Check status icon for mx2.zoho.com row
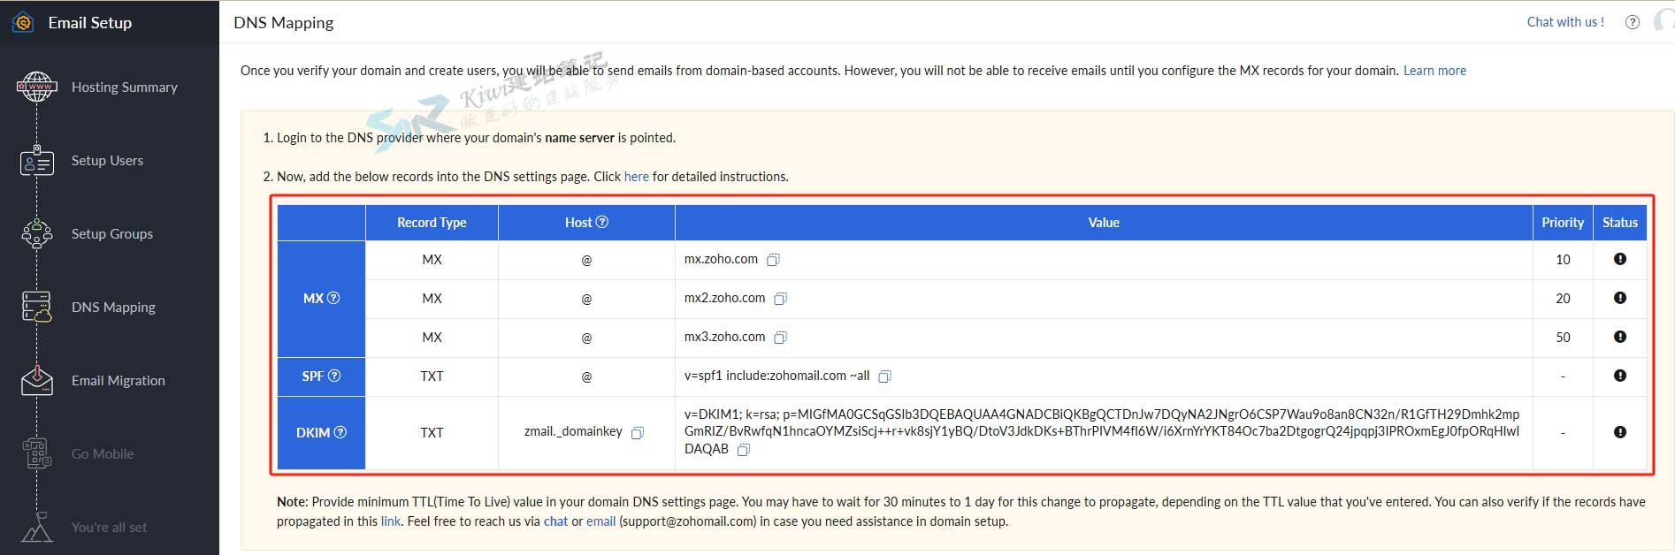This screenshot has height=555, width=1675. pyautogui.click(x=1620, y=298)
